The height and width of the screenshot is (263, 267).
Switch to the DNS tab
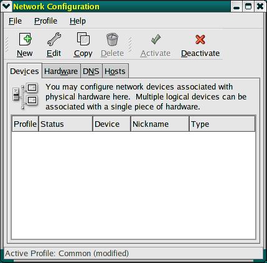click(91, 71)
